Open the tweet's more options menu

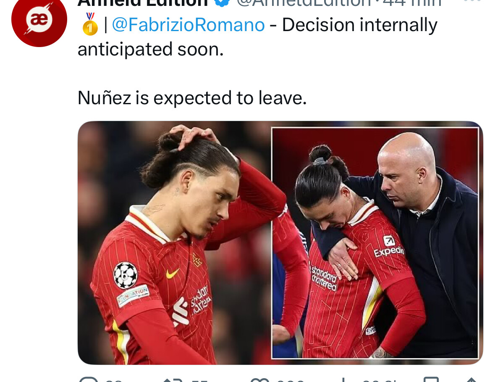[x=472, y=1]
